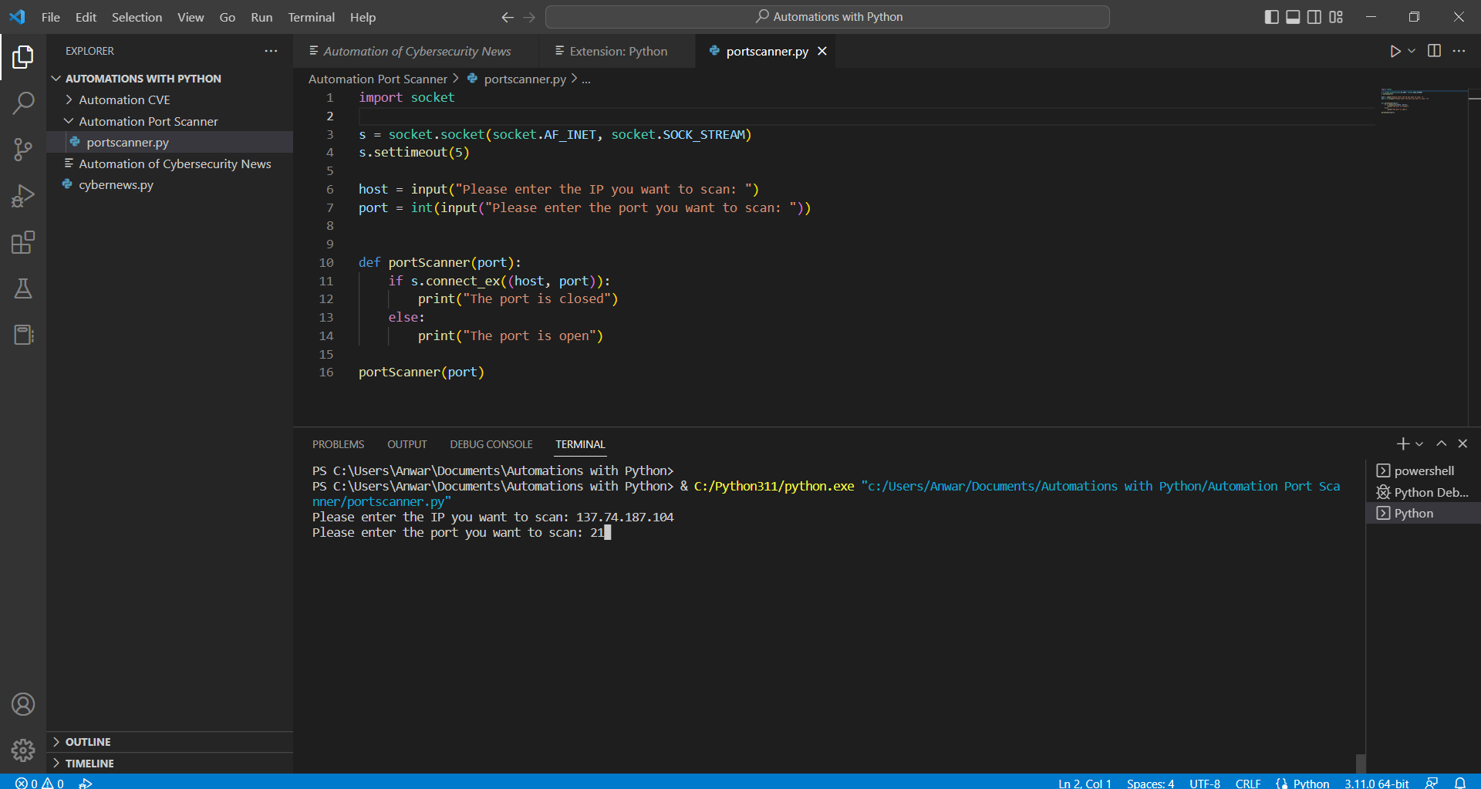Open Explorer Views and More Actions ellipsis

point(271,51)
